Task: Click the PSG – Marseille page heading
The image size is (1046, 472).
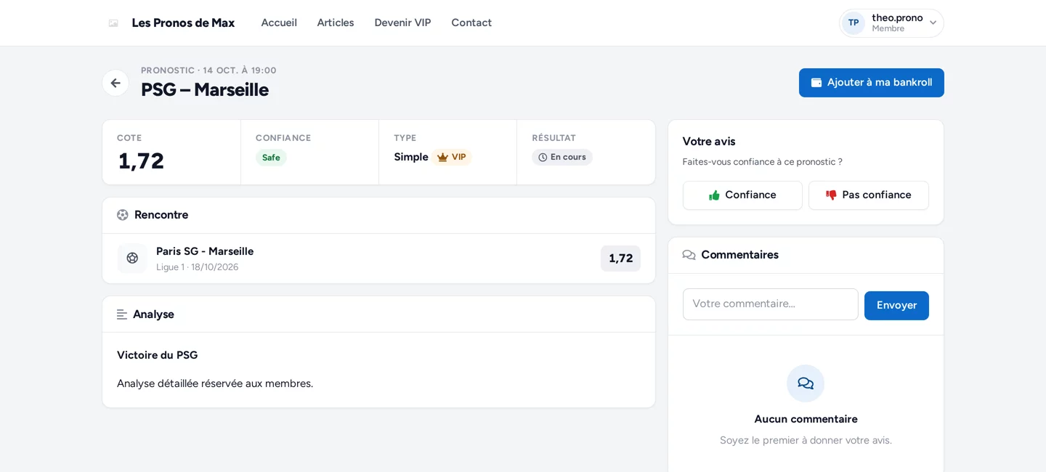Action: click(x=205, y=90)
